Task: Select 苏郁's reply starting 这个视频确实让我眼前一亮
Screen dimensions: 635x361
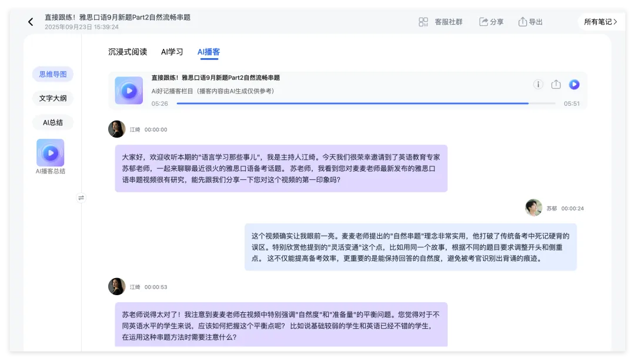Action: [x=410, y=247]
